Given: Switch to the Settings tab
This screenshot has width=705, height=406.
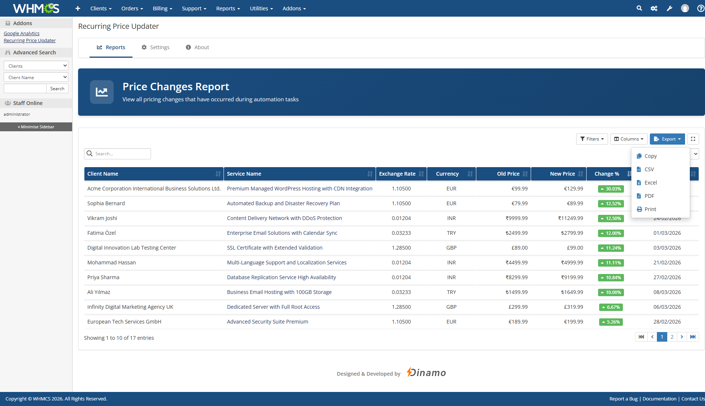Looking at the screenshot, I should (155, 47).
